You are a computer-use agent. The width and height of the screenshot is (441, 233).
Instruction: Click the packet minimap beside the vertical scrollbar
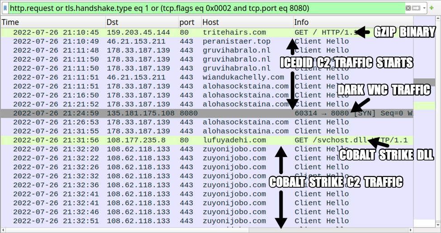pyautogui.click(x=424, y=122)
